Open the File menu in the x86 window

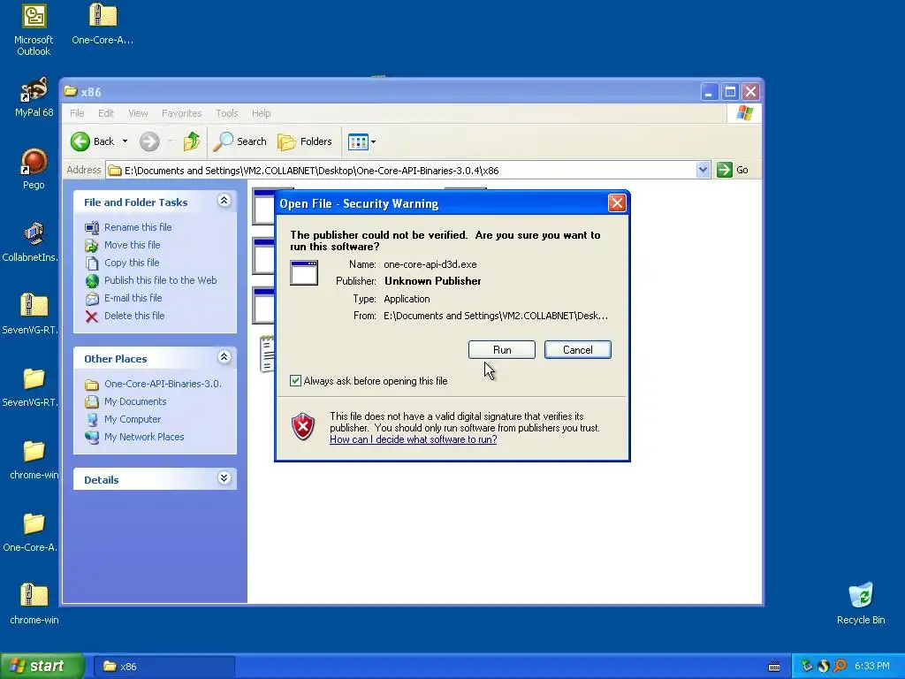[78, 113]
